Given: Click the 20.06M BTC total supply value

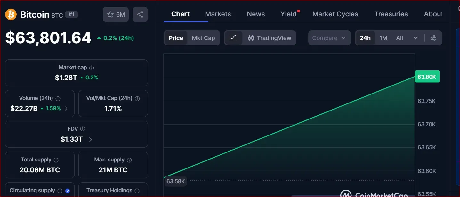Looking at the screenshot, I should 40,170.
